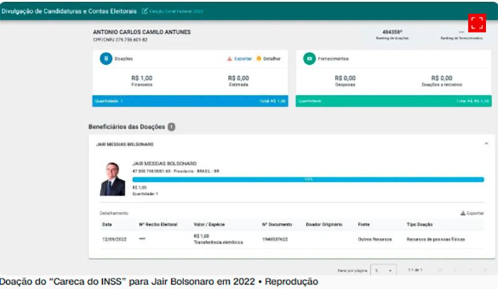Click the green Fornecimentos card icon
Viewport: 498px width, 289px height.
(x=309, y=59)
